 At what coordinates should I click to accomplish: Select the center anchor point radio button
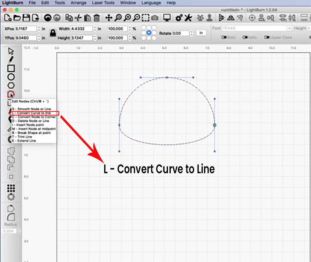149,33
